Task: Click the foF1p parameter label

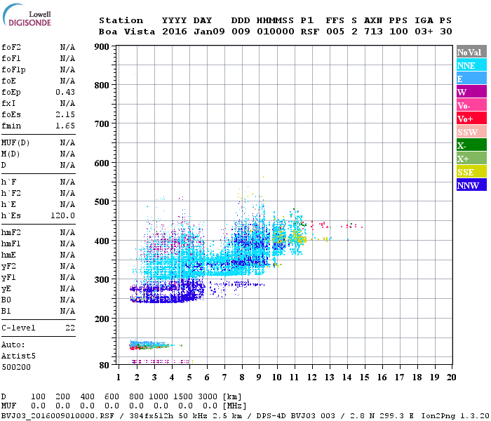Action: tap(13, 70)
